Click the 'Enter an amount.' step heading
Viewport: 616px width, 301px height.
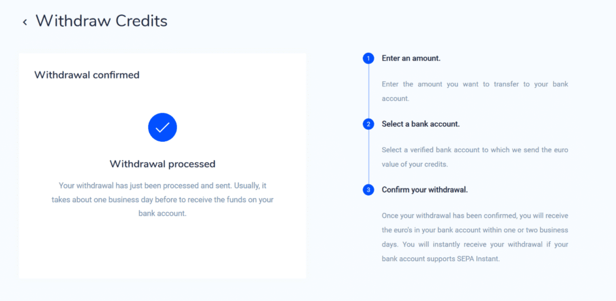click(x=411, y=58)
